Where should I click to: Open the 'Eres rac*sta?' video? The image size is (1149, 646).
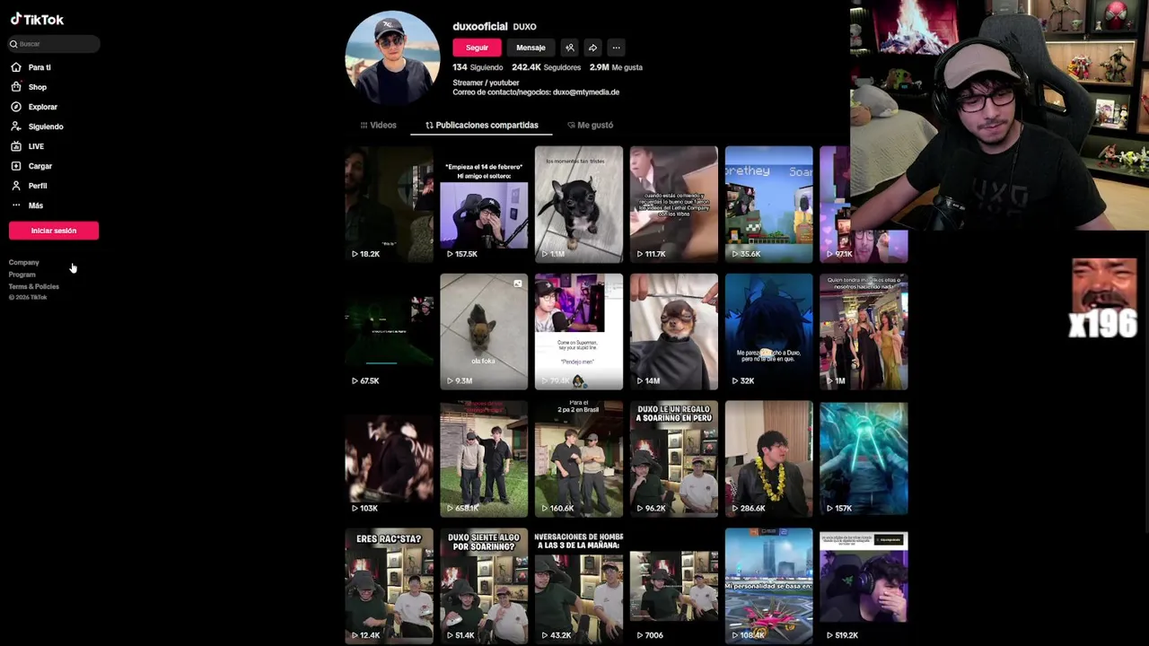coord(389,586)
